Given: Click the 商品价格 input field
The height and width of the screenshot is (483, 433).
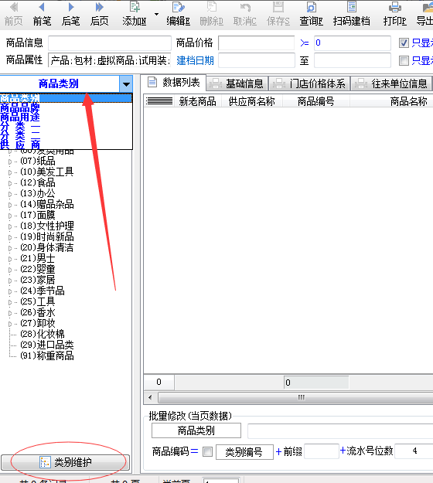Looking at the screenshot, I should pos(257,43).
